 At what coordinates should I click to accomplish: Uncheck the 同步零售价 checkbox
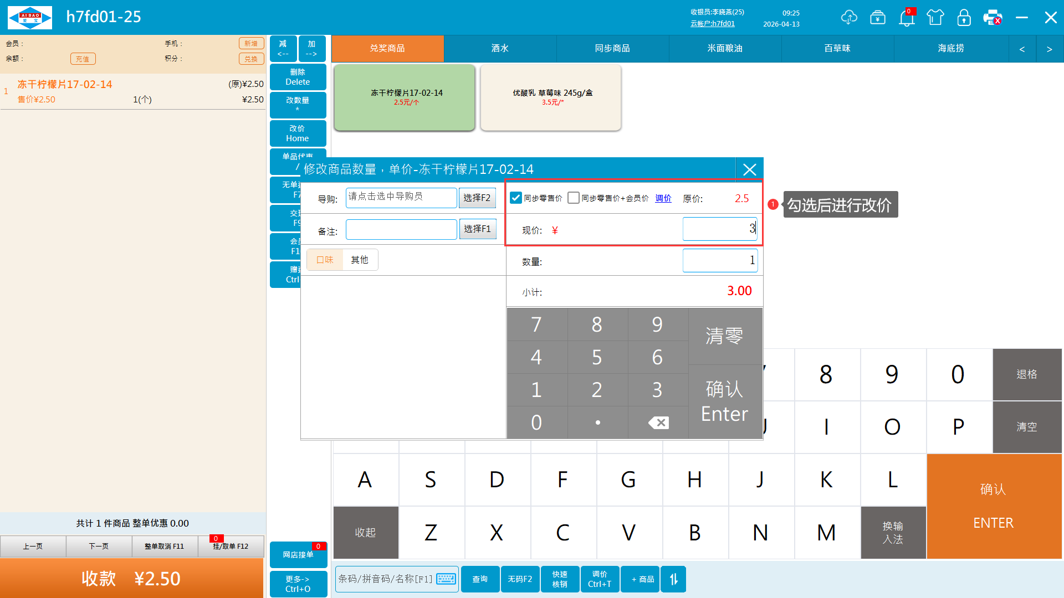click(x=516, y=198)
